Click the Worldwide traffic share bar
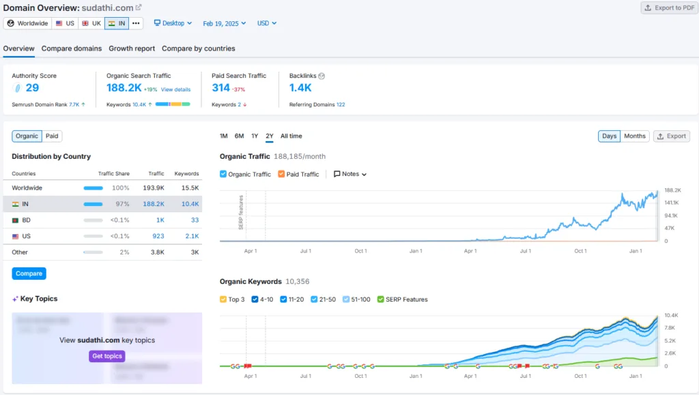This screenshot has width=699, height=395. (93, 188)
